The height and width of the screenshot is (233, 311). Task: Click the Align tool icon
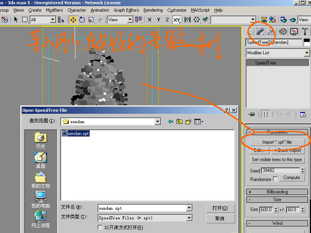(206, 20)
